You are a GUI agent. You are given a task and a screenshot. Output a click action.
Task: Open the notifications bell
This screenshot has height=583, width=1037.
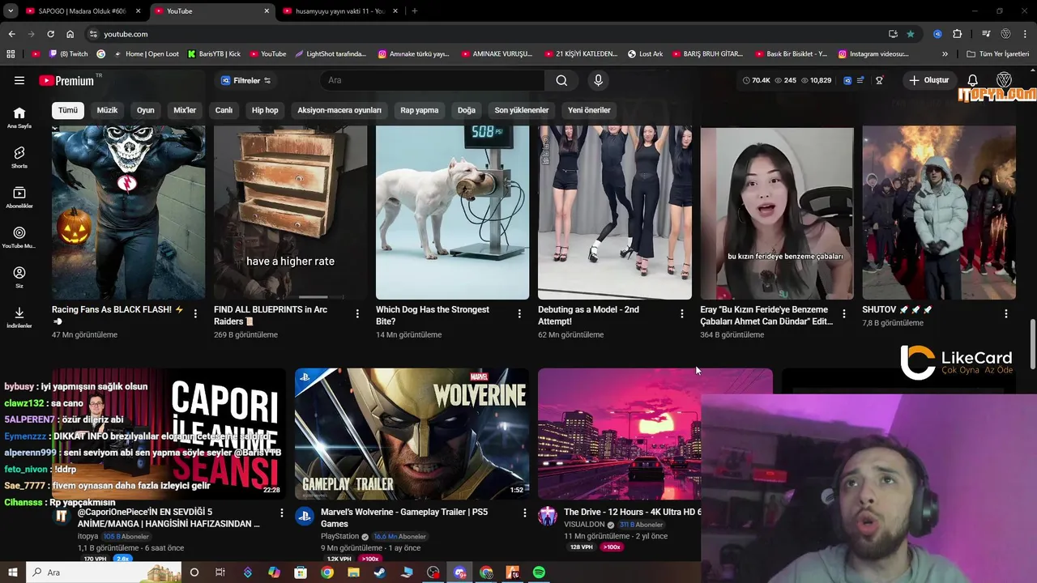(973, 80)
